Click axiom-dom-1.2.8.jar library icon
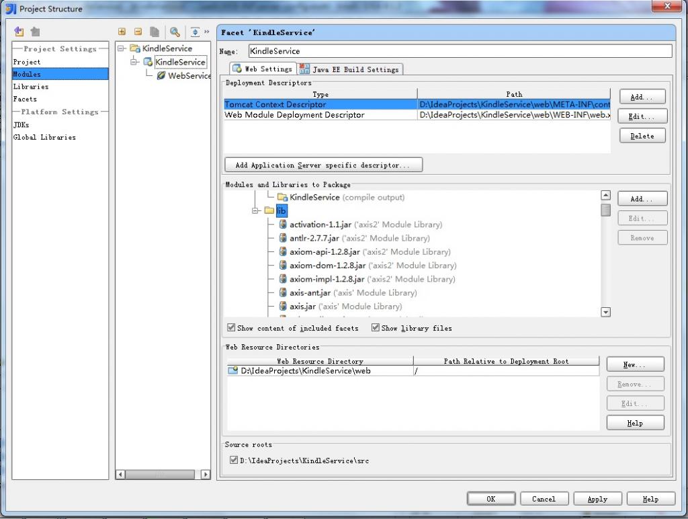This screenshot has height=519, width=688. click(x=283, y=265)
